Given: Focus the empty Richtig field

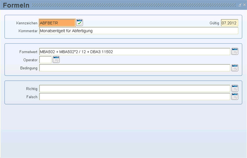Looking at the screenshot, I should click(135, 89).
